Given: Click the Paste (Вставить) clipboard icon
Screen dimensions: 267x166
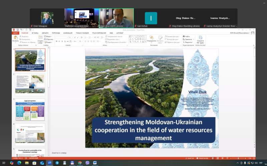Looking at the screenshot, I should pos(16,38).
